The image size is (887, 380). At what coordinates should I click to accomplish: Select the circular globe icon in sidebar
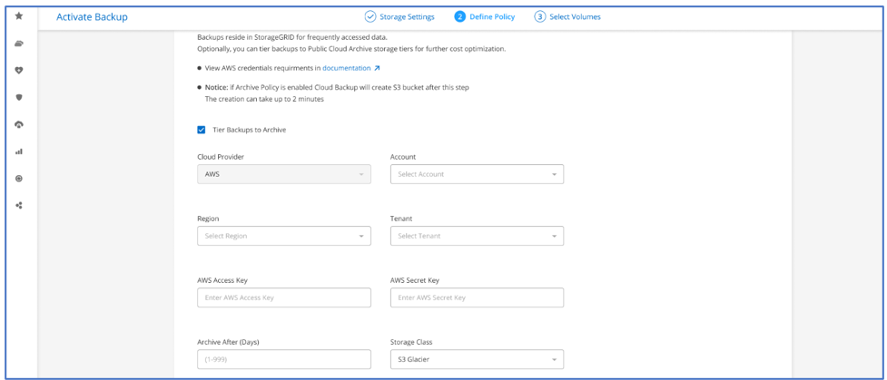point(19,179)
